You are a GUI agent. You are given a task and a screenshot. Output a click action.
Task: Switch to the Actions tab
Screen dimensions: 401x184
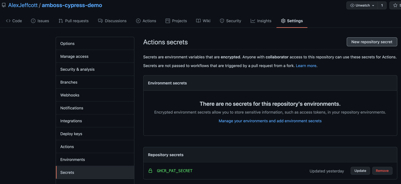[146, 21]
